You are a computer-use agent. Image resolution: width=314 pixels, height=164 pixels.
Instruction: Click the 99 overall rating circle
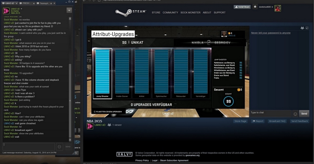click(x=228, y=101)
